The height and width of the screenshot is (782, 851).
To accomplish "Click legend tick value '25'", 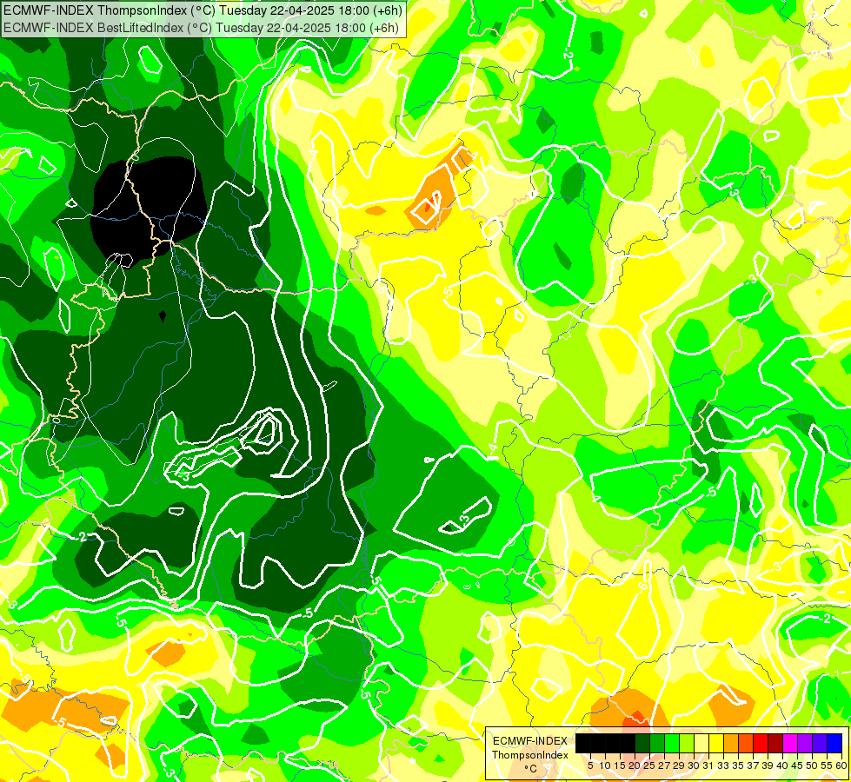I will pos(649,765).
